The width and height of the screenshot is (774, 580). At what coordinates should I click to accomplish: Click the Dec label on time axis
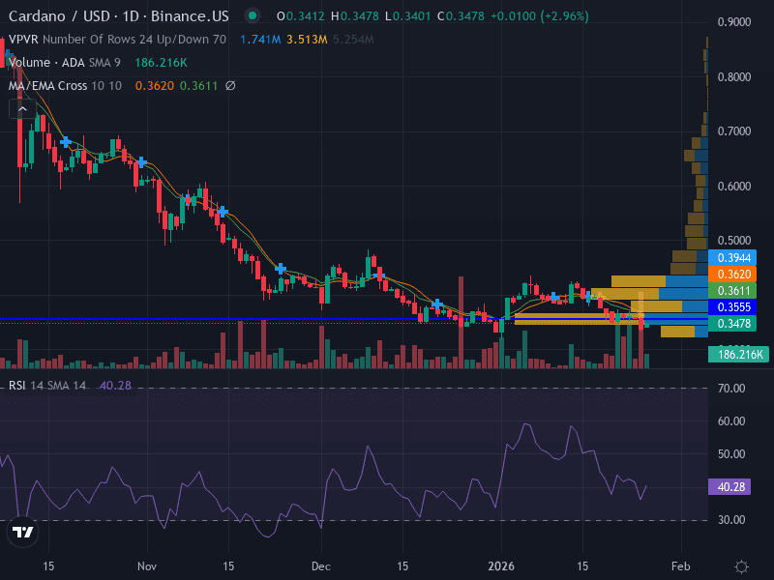pos(321,566)
